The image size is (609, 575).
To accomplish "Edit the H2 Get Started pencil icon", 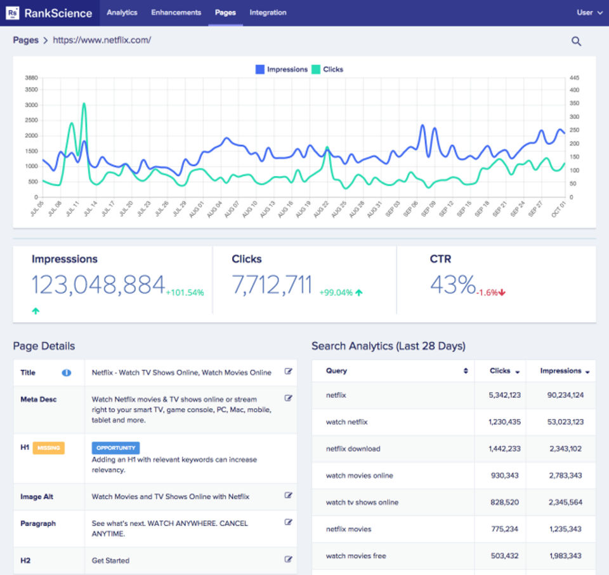I will click(288, 560).
